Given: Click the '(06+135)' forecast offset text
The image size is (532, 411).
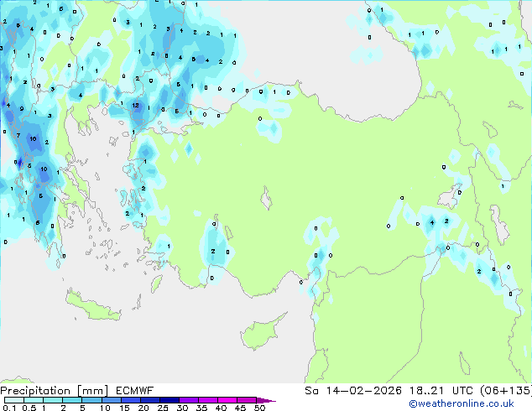Looking at the screenshot, I should [x=506, y=391].
